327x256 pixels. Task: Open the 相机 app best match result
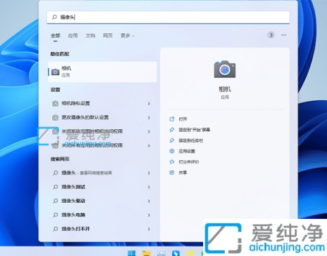(102, 72)
